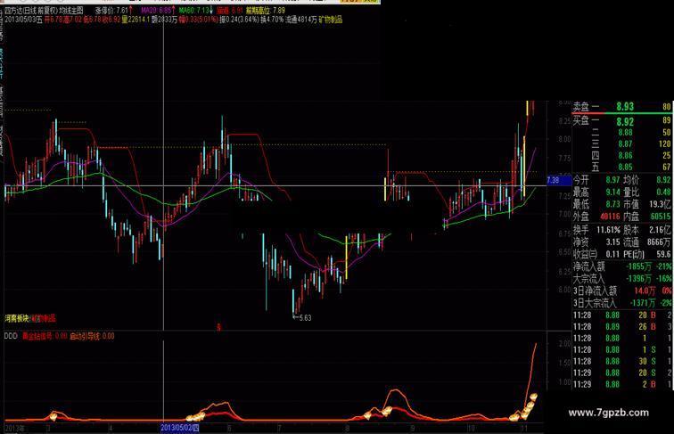Click the 2013/05/03 date readout

(x=23, y=20)
